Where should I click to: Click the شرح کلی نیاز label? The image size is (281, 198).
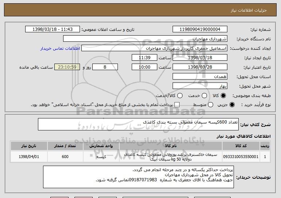[x=255, y=125]
